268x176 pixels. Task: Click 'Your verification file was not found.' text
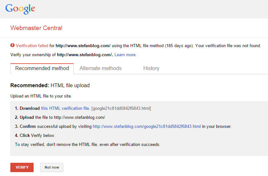228,46
